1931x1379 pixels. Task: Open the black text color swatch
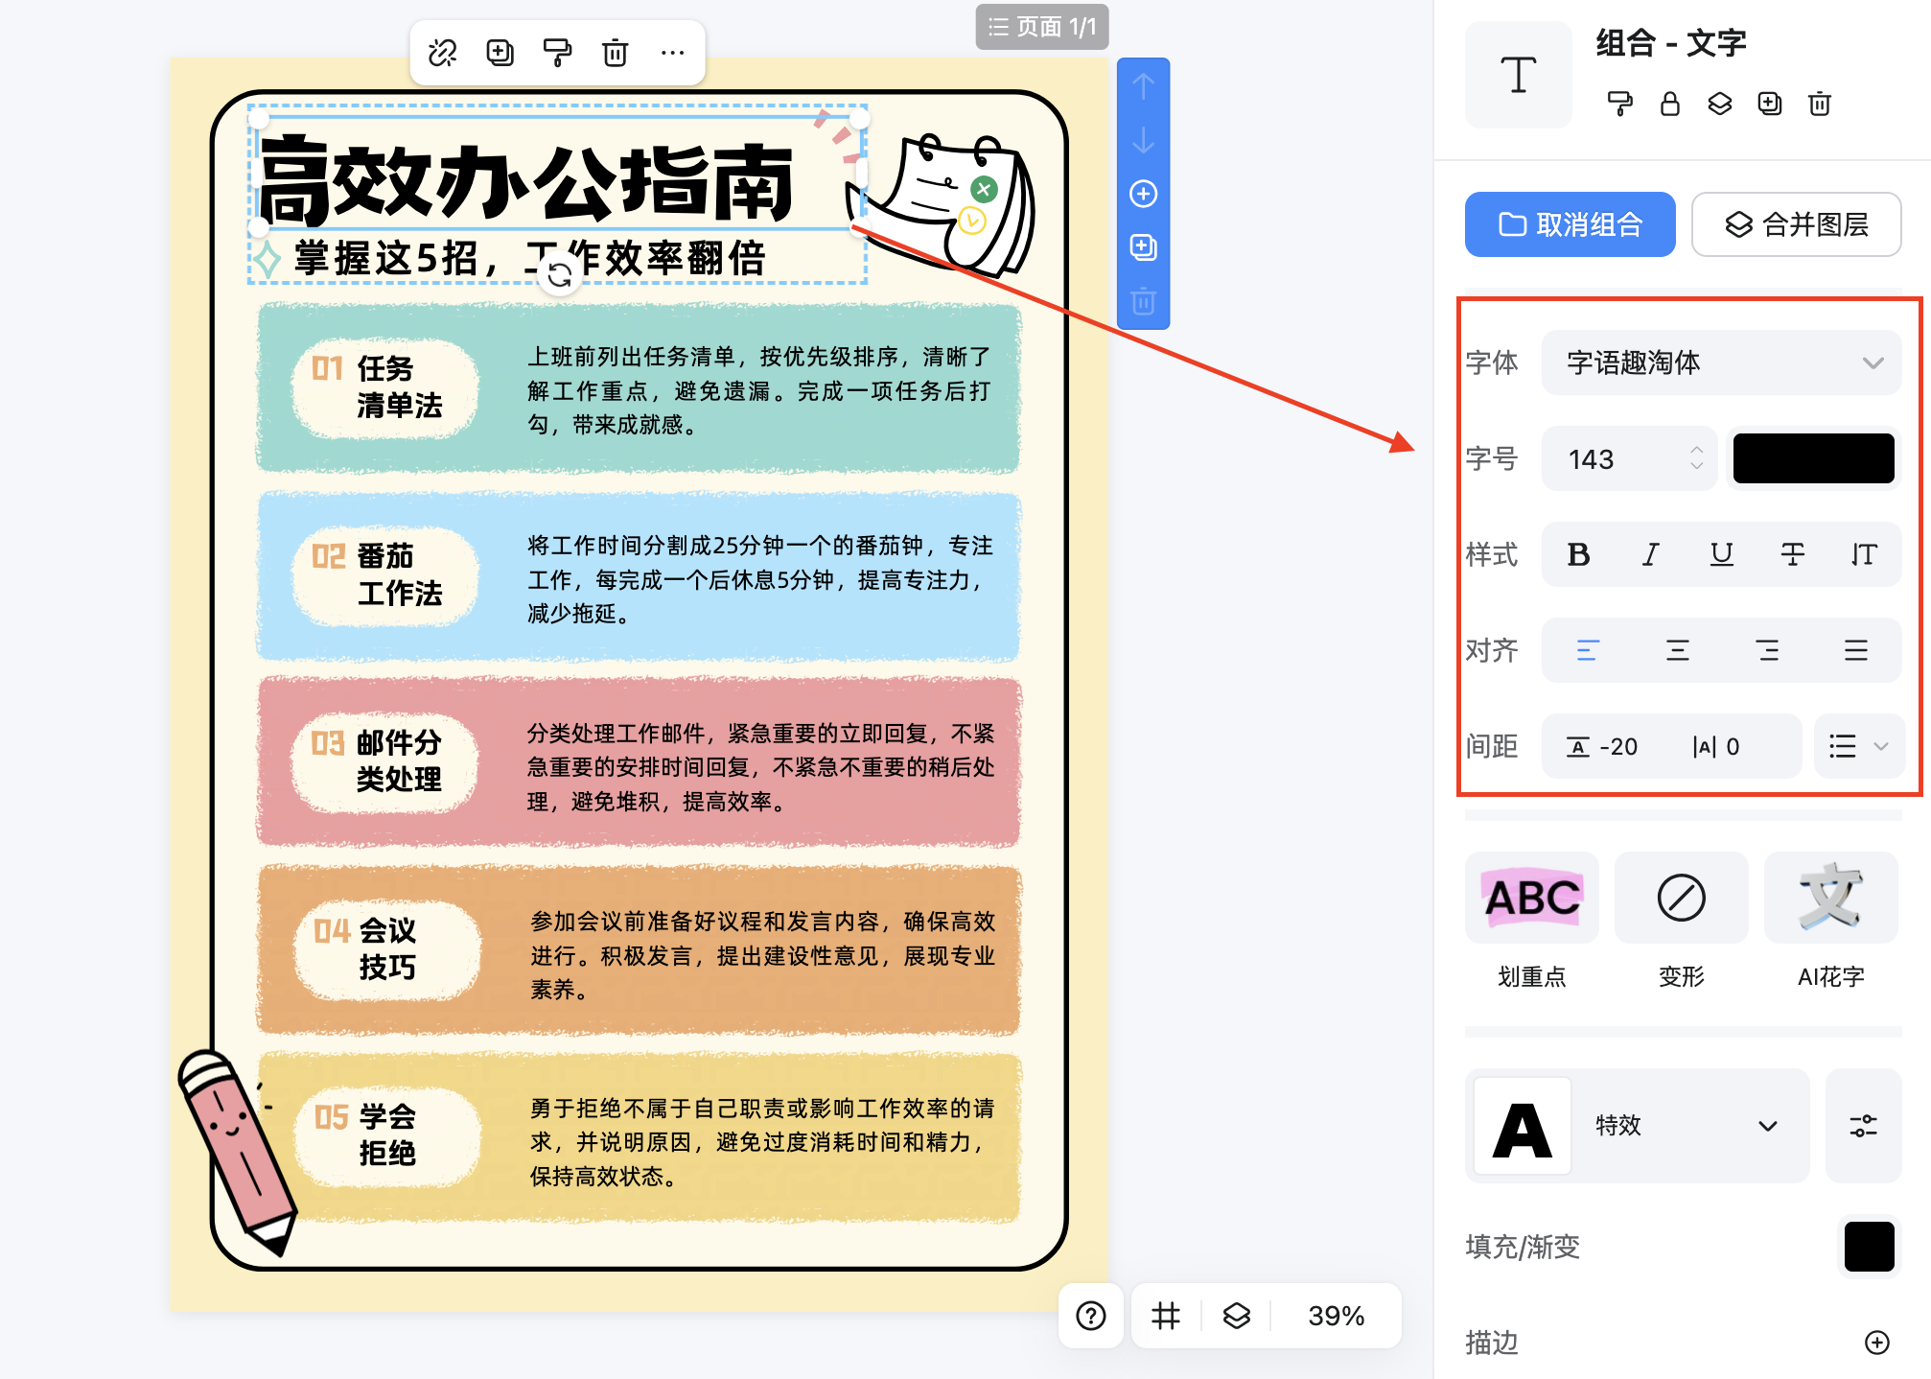tap(1811, 458)
